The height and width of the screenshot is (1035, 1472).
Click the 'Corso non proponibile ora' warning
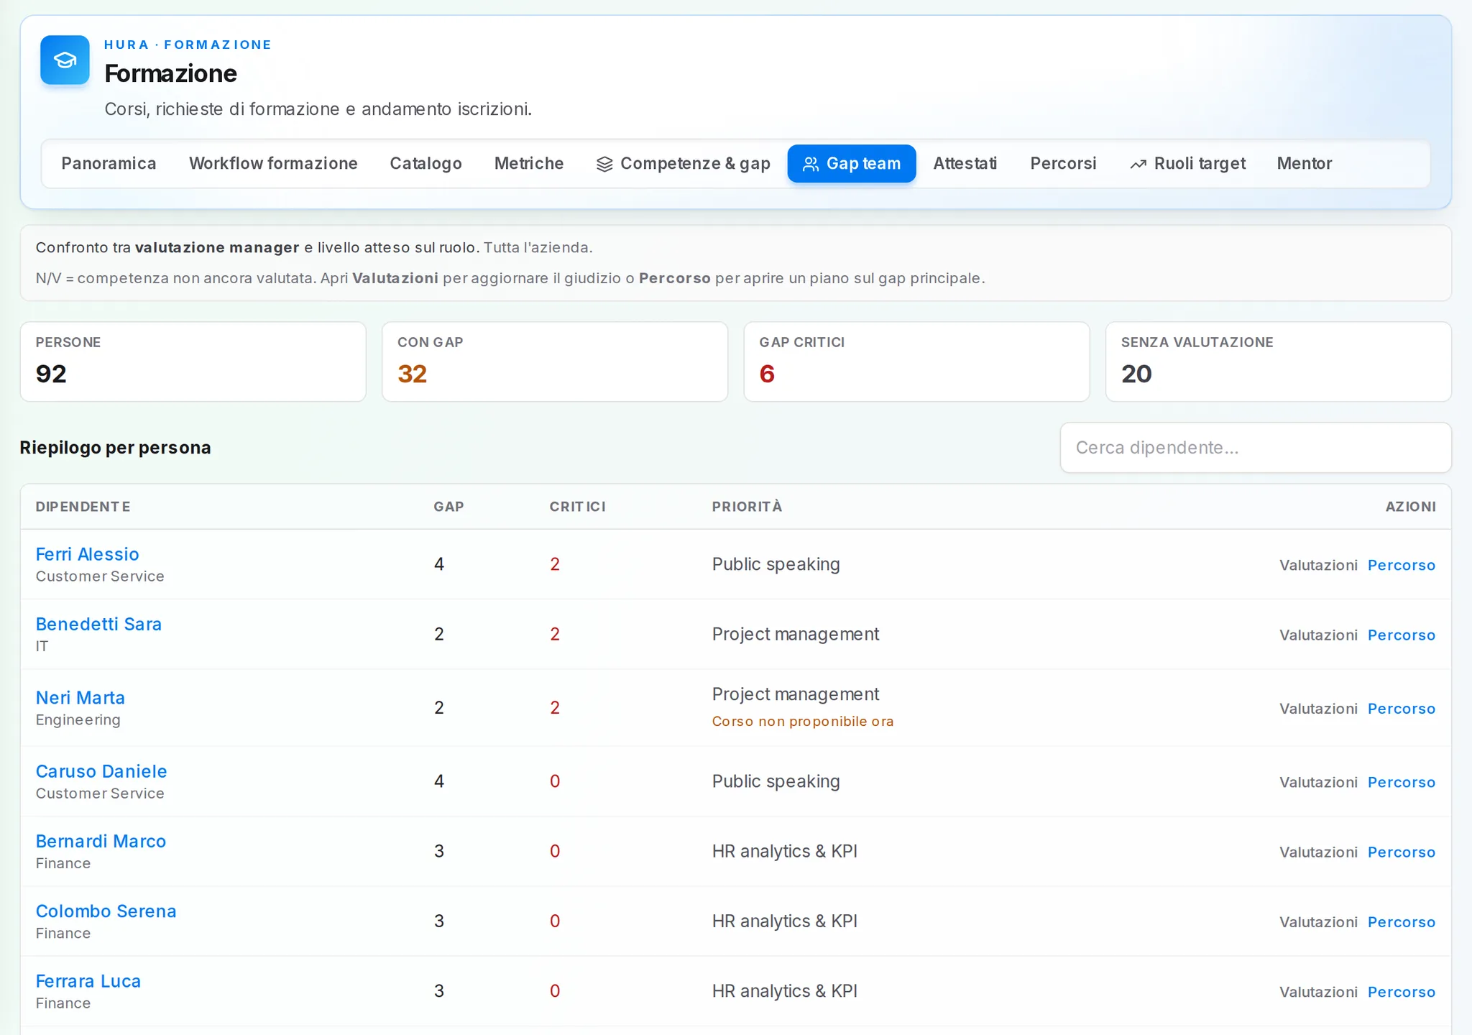click(802, 722)
